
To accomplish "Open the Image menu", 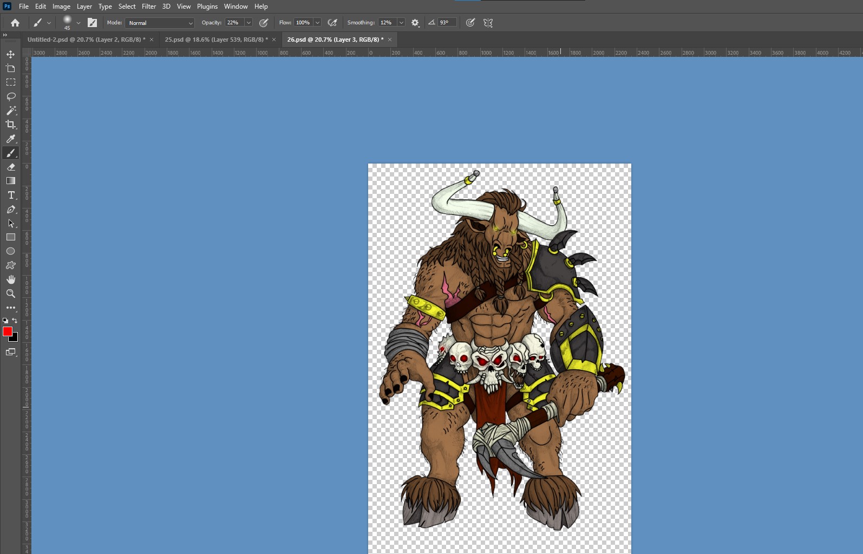I will coord(61,6).
